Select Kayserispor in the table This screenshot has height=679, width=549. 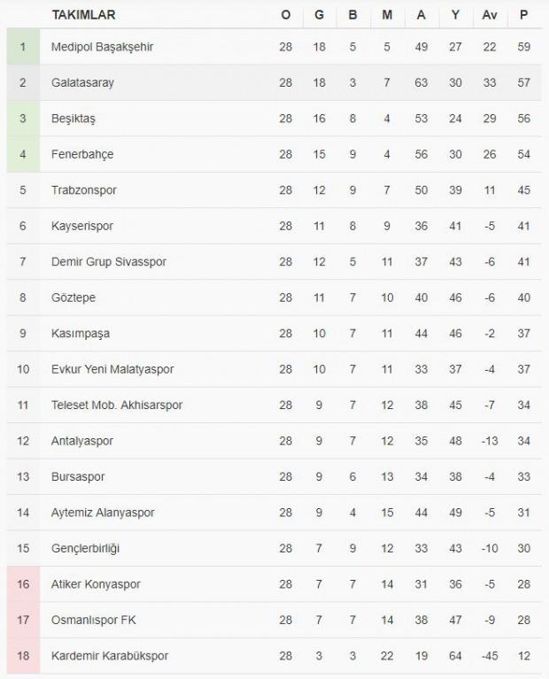pyautogui.click(x=82, y=226)
